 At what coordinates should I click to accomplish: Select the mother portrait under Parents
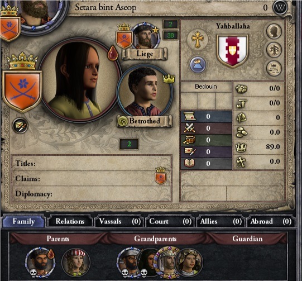pos(76,263)
